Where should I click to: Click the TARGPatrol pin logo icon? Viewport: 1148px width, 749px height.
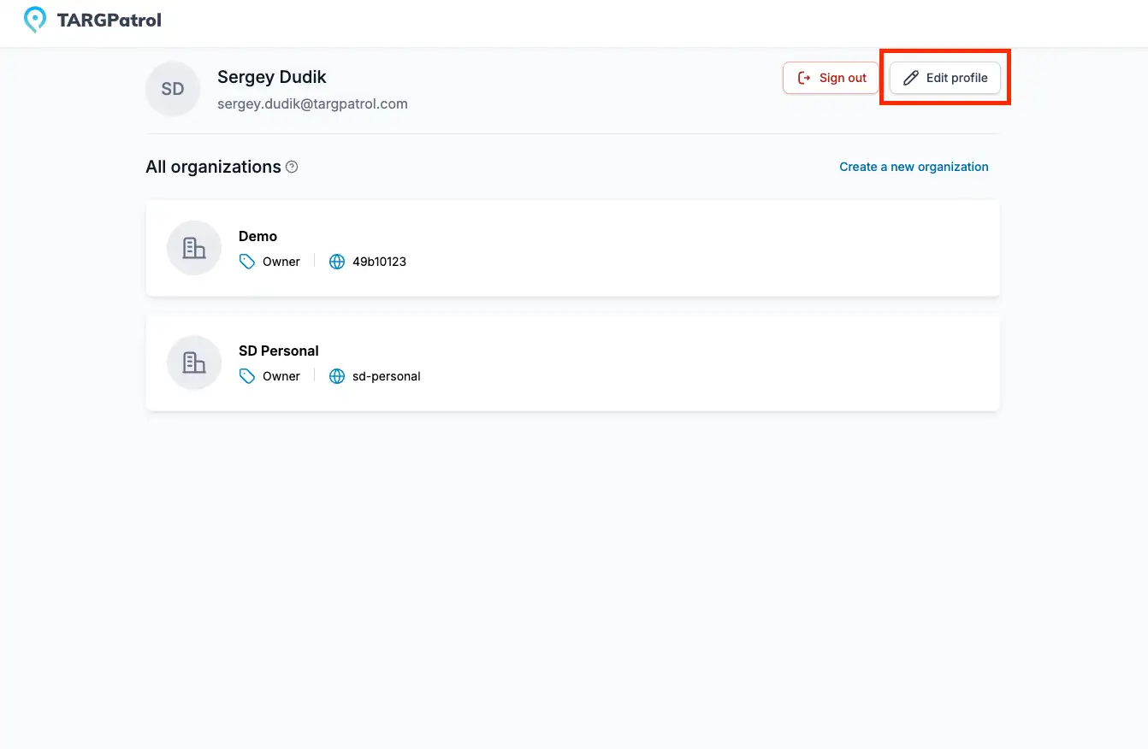35,20
